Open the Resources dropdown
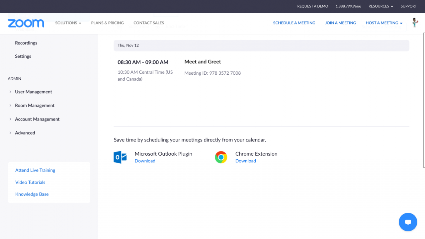425x239 pixels. click(381, 6)
